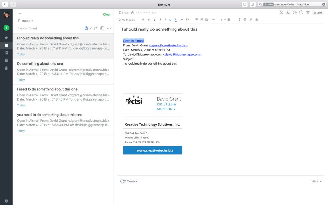The image size is (328, 205).
Task: Toggle italic formatting in editor toolbar
Action: point(165,20)
